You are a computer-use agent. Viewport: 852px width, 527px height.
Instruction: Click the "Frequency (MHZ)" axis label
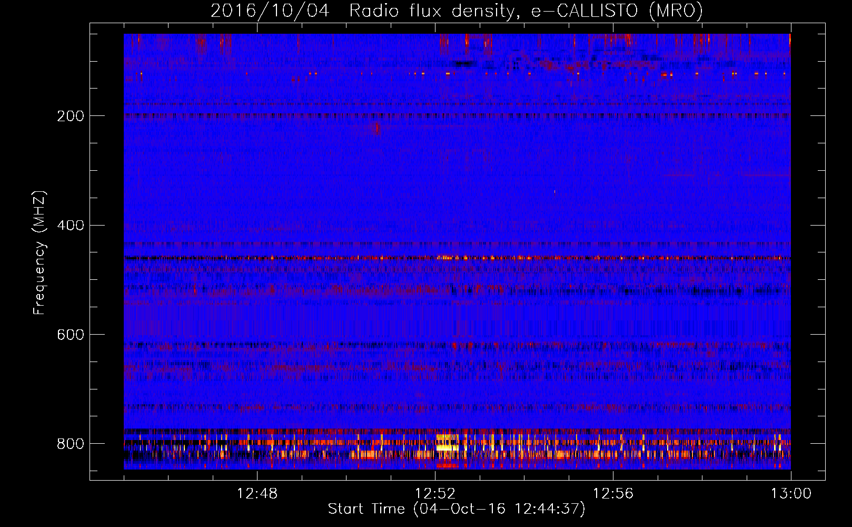pos(39,252)
